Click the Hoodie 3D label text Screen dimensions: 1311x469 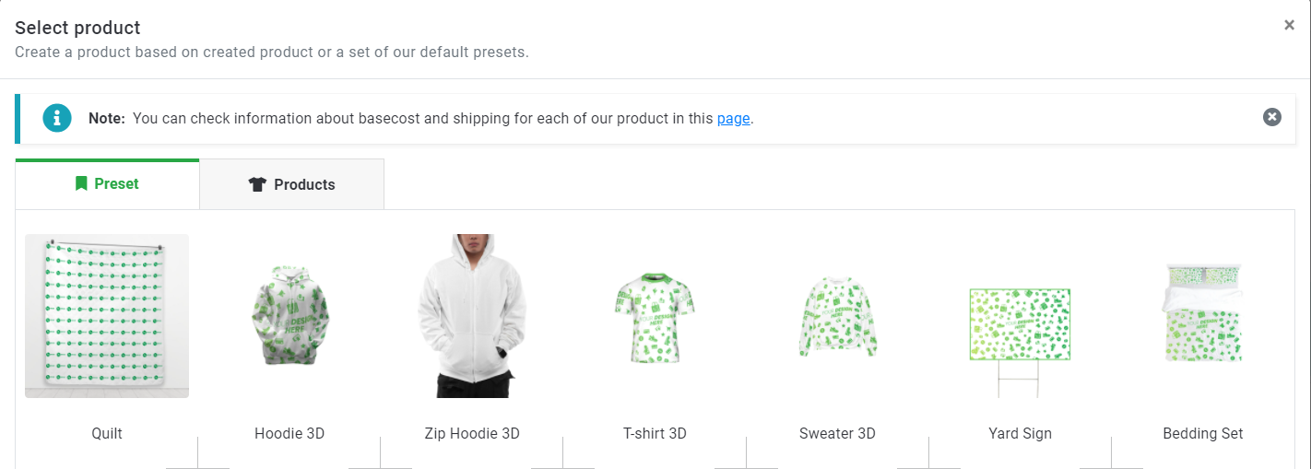(x=289, y=433)
